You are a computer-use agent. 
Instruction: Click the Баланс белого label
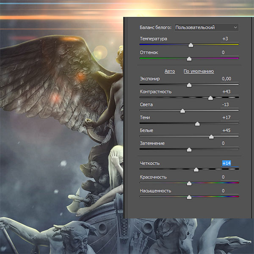[155, 28]
